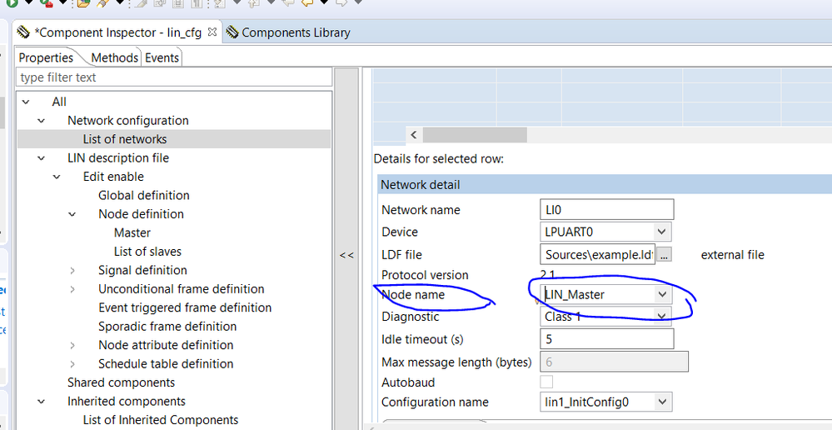832x430 pixels.
Task: Select the Component Inspector lin_cfg tab
Action: click(x=117, y=32)
